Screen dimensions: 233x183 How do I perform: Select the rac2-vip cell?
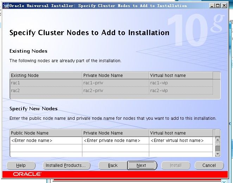coord(181,91)
